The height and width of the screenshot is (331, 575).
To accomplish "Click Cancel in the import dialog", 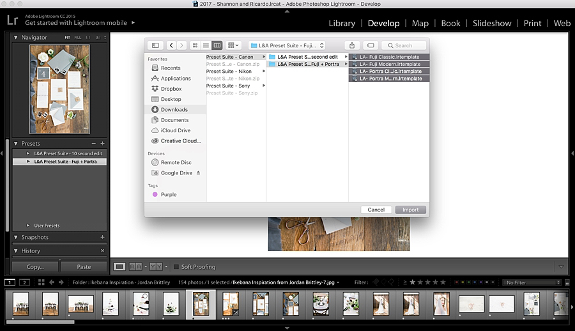I will pos(376,210).
